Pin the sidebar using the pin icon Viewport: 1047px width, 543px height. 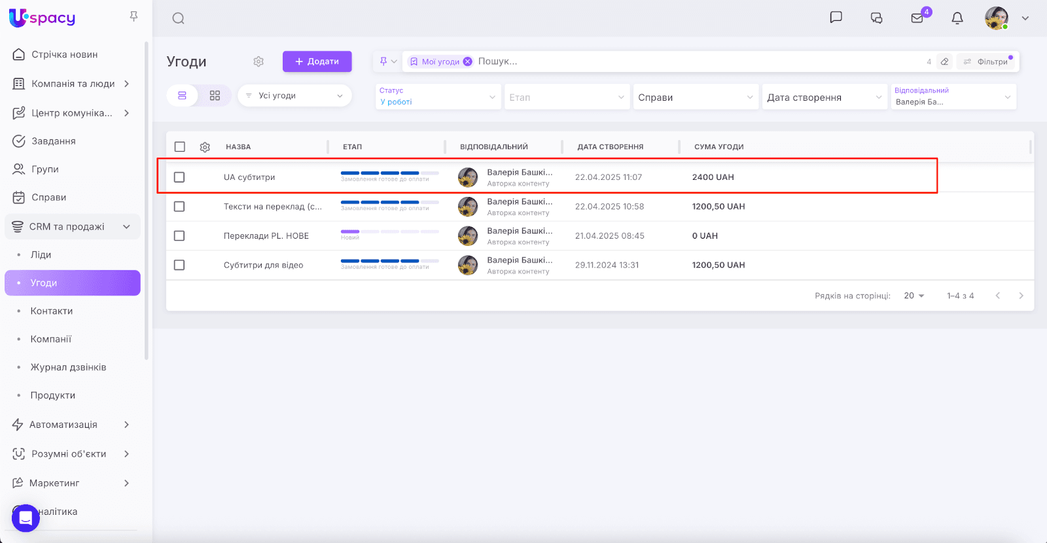click(x=133, y=16)
